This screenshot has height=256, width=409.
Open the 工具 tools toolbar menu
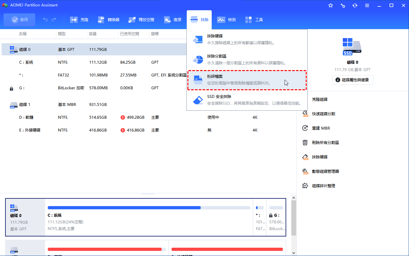tap(254, 20)
